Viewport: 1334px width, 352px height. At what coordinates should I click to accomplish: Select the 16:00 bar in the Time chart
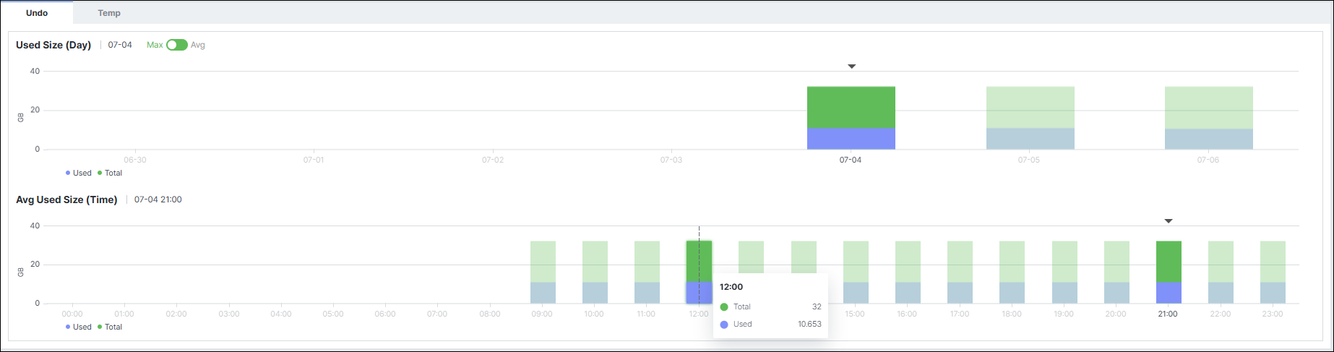(908, 272)
